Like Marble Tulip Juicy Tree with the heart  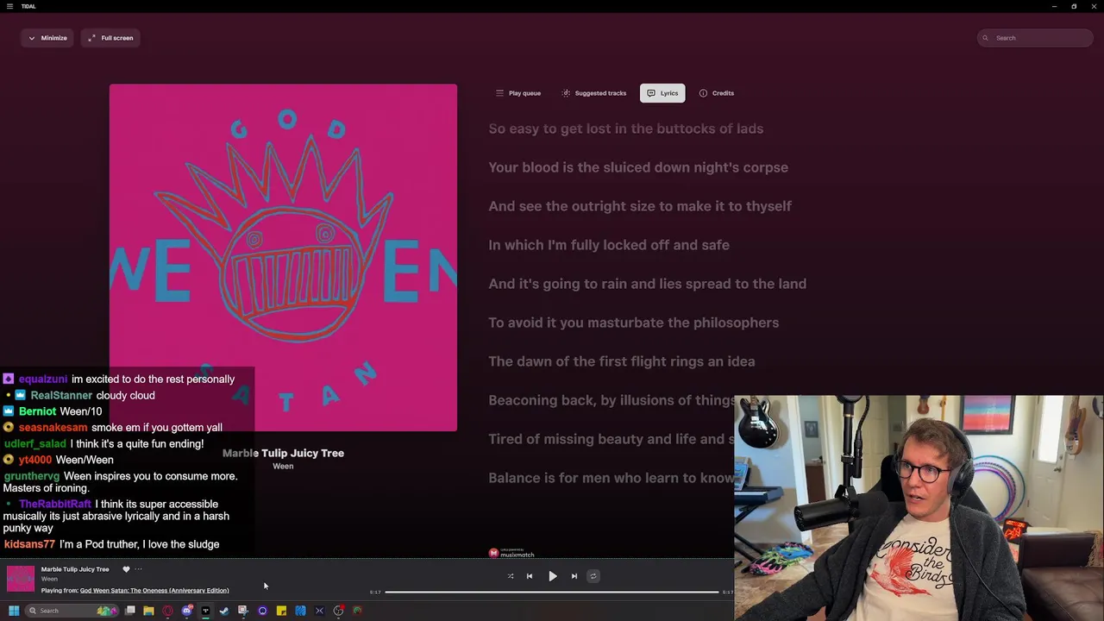point(126,569)
